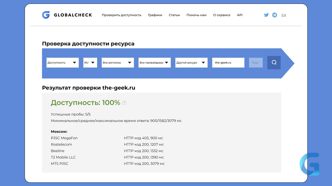Click HTTP код 200, 1332 мс result

point(144,151)
